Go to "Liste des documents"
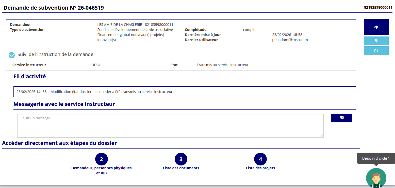 point(181,168)
